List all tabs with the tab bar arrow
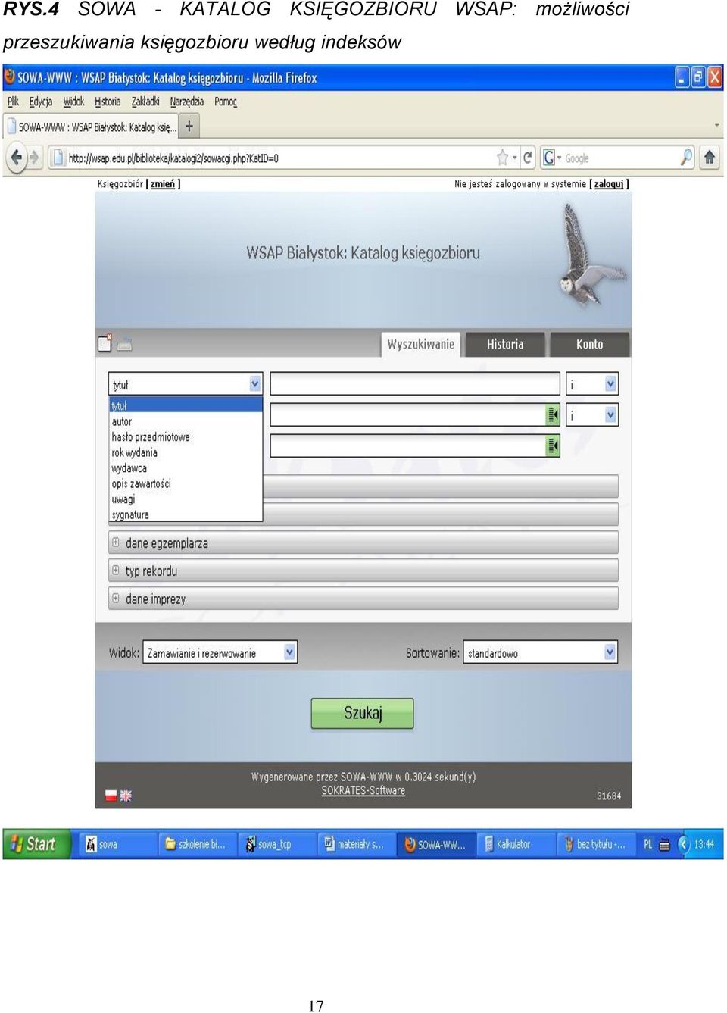Viewport: 727px width, 1013px height. pos(716,126)
